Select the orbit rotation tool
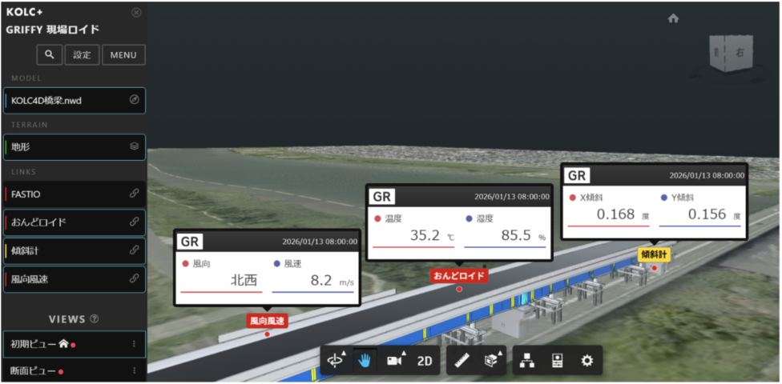Image resolution: width=782 pixels, height=384 pixels. [335, 361]
